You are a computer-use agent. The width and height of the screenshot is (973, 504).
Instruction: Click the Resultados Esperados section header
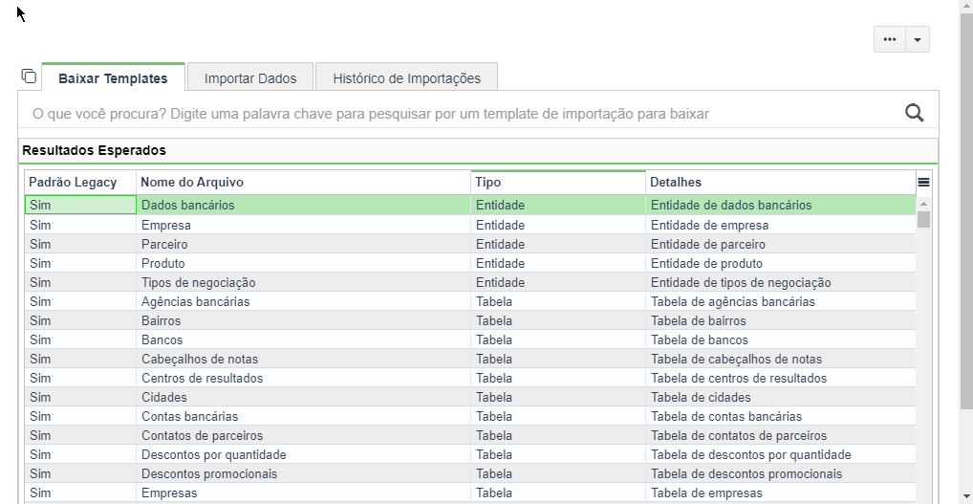click(478, 151)
